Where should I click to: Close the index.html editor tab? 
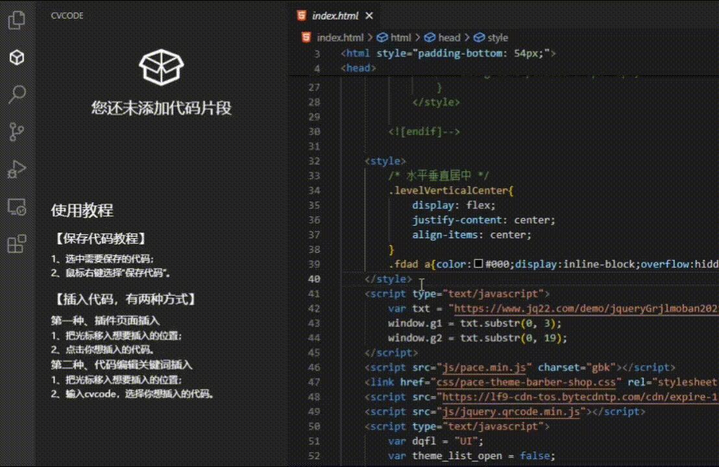(x=369, y=16)
